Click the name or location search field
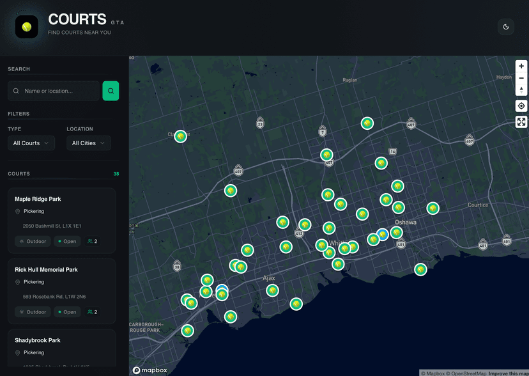Viewport: 529px width, 376px height. point(54,91)
